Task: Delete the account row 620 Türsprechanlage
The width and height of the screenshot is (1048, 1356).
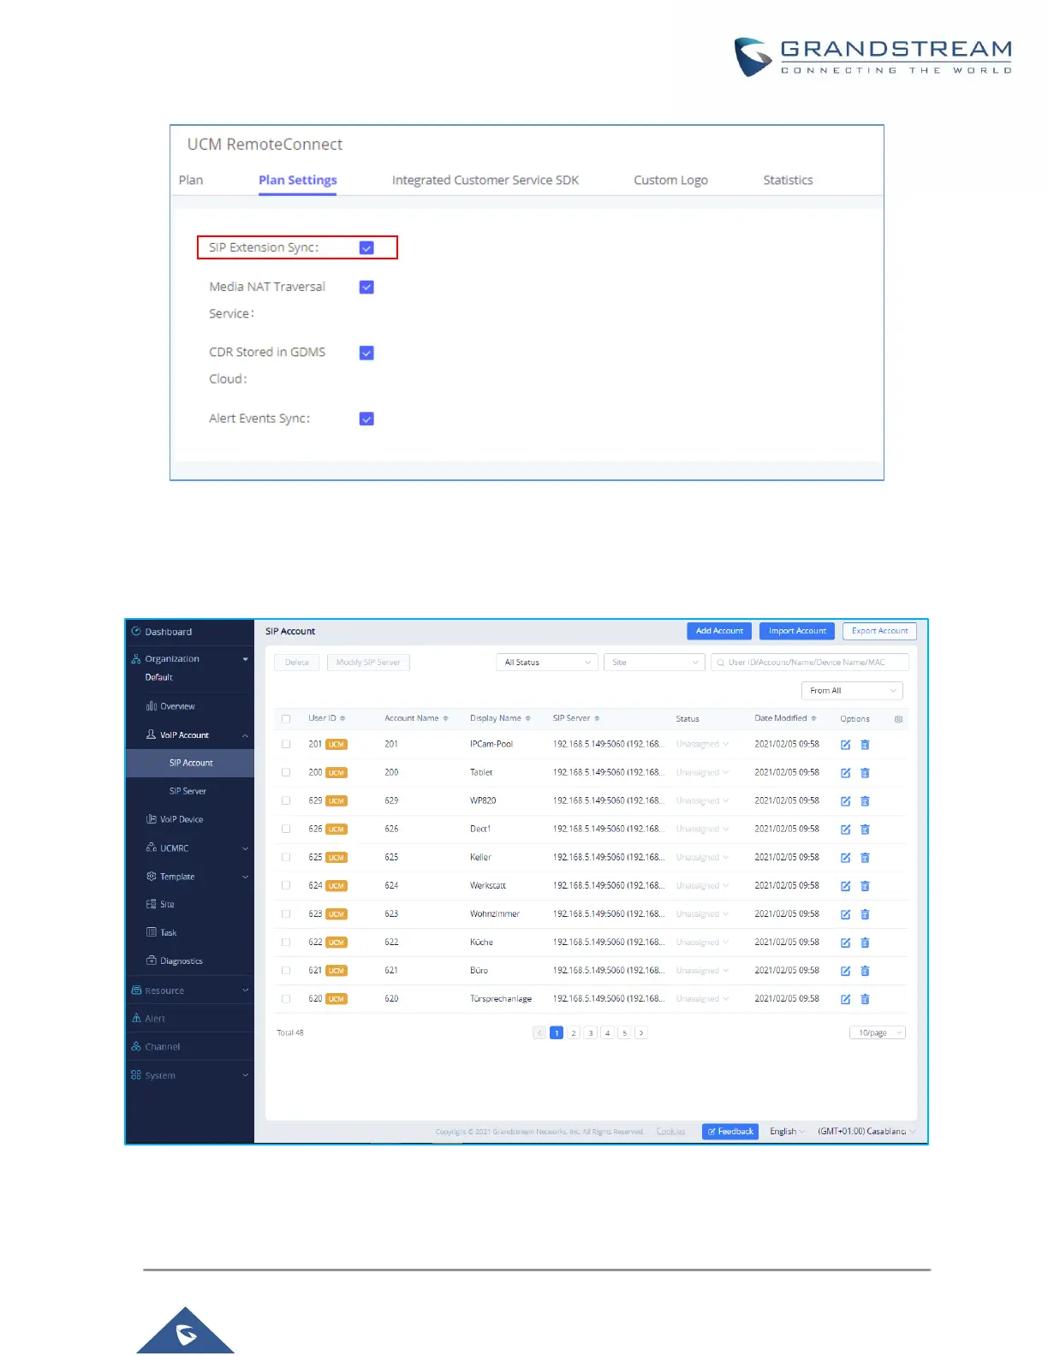Action: 865,999
